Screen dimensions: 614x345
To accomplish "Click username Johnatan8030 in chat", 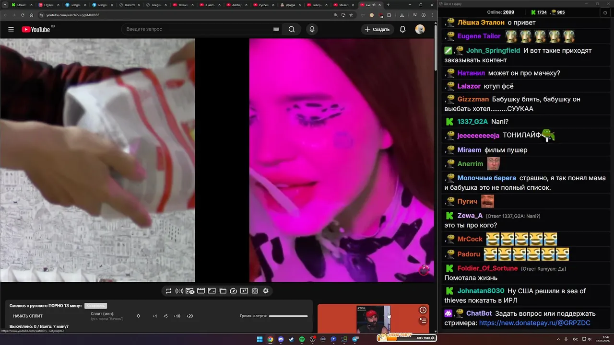I will [x=481, y=291].
